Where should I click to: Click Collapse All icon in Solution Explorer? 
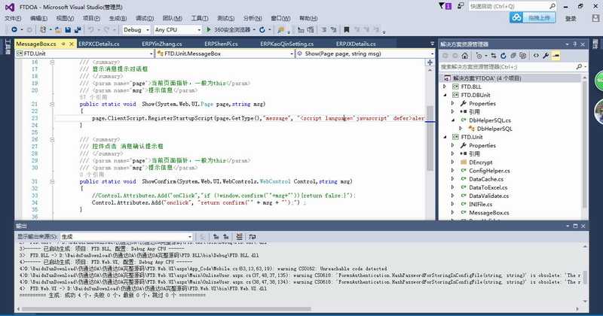(513, 56)
